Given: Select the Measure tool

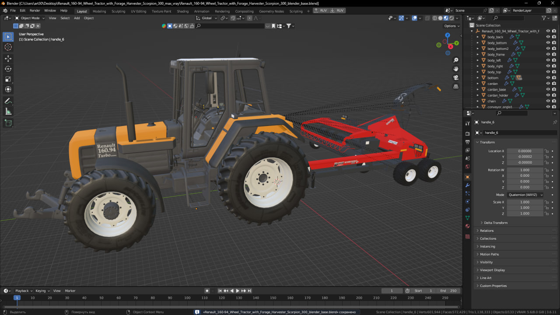Looking at the screenshot, I should [x=8, y=111].
